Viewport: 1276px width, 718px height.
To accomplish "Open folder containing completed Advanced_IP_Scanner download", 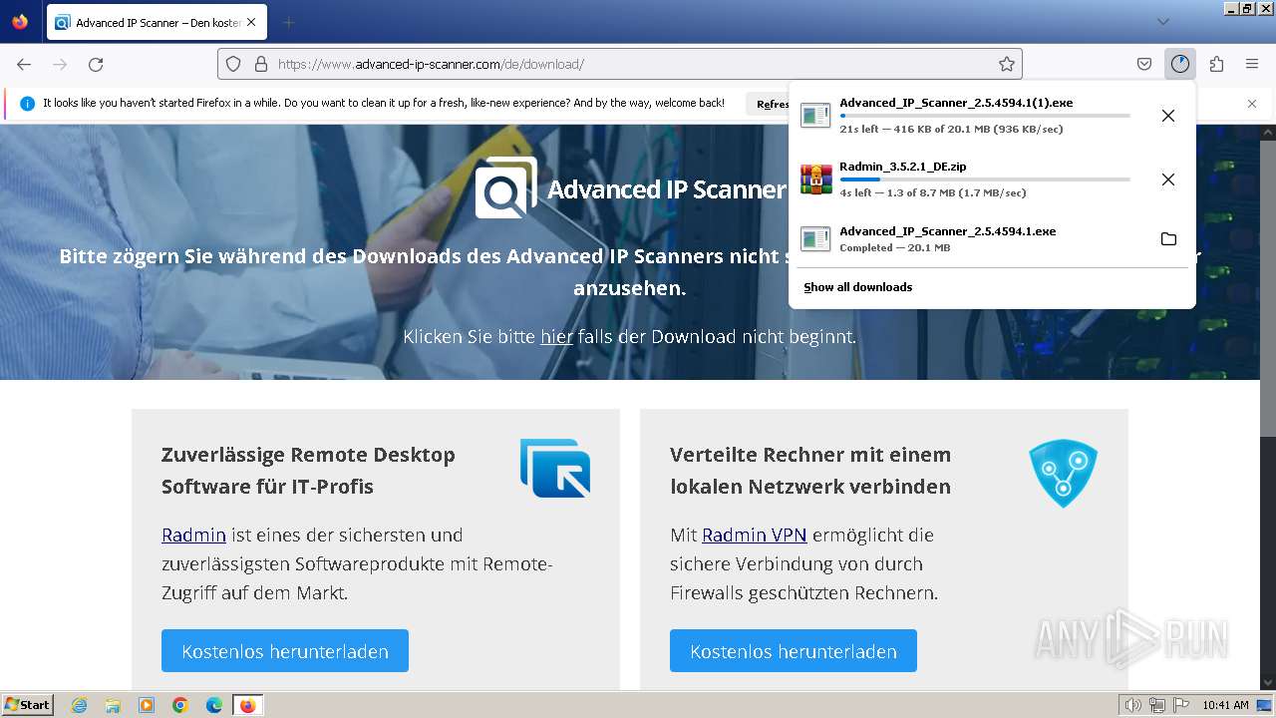I will (1168, 239).
